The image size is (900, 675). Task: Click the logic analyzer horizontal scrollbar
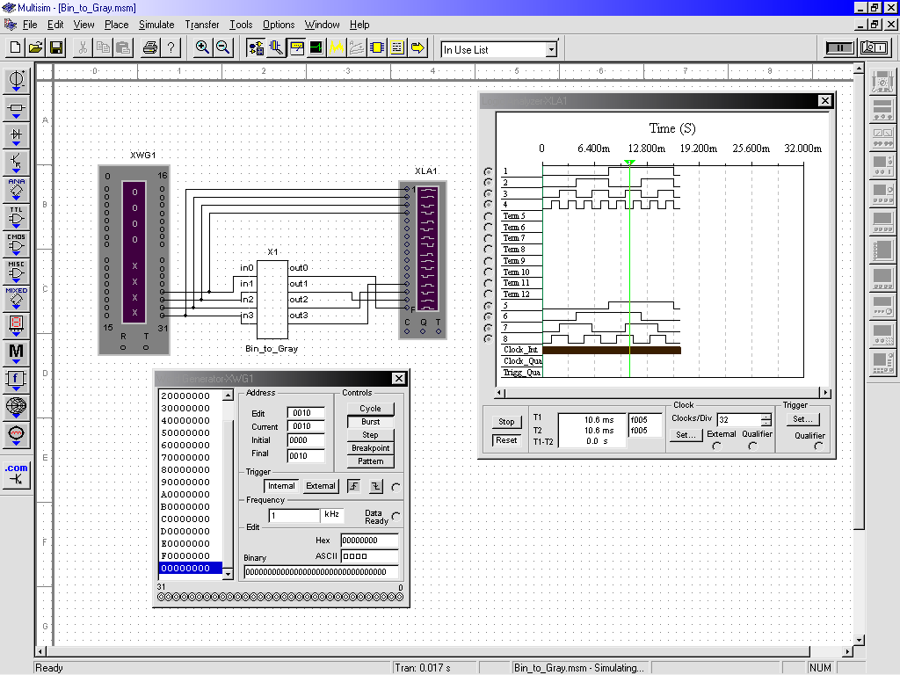(x=663, y=393)
